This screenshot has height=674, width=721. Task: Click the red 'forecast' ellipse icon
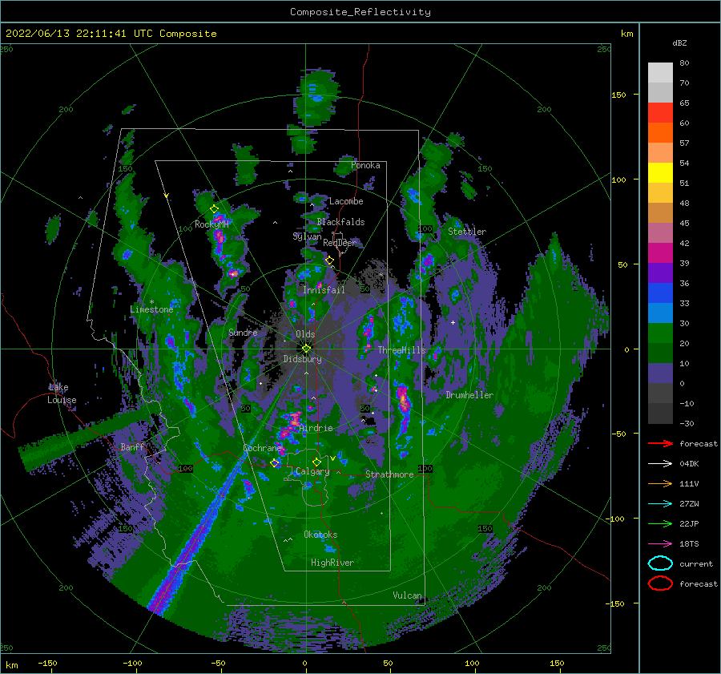point(660,583)
